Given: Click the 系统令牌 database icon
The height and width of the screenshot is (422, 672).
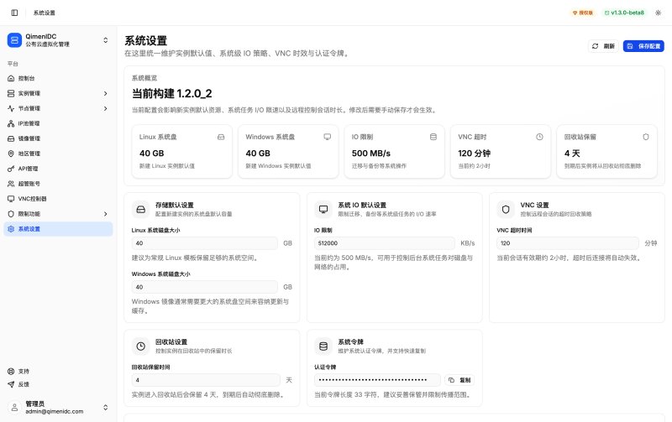Looking at the screenshot, I should click(x=323, y=346).
